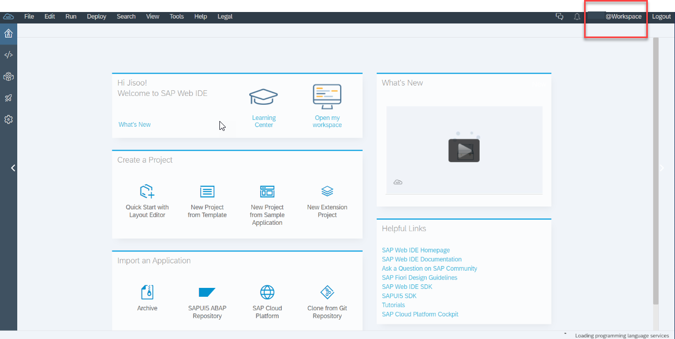675x339 pixels.
Task: Click the SAPUI5 ABAP Repository label
Action: pos(207,312)
